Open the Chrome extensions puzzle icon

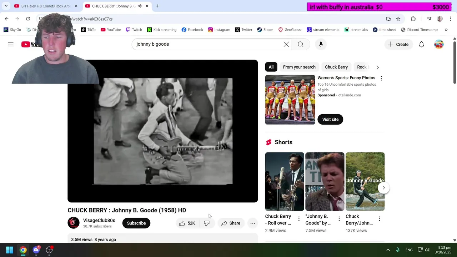413,19
